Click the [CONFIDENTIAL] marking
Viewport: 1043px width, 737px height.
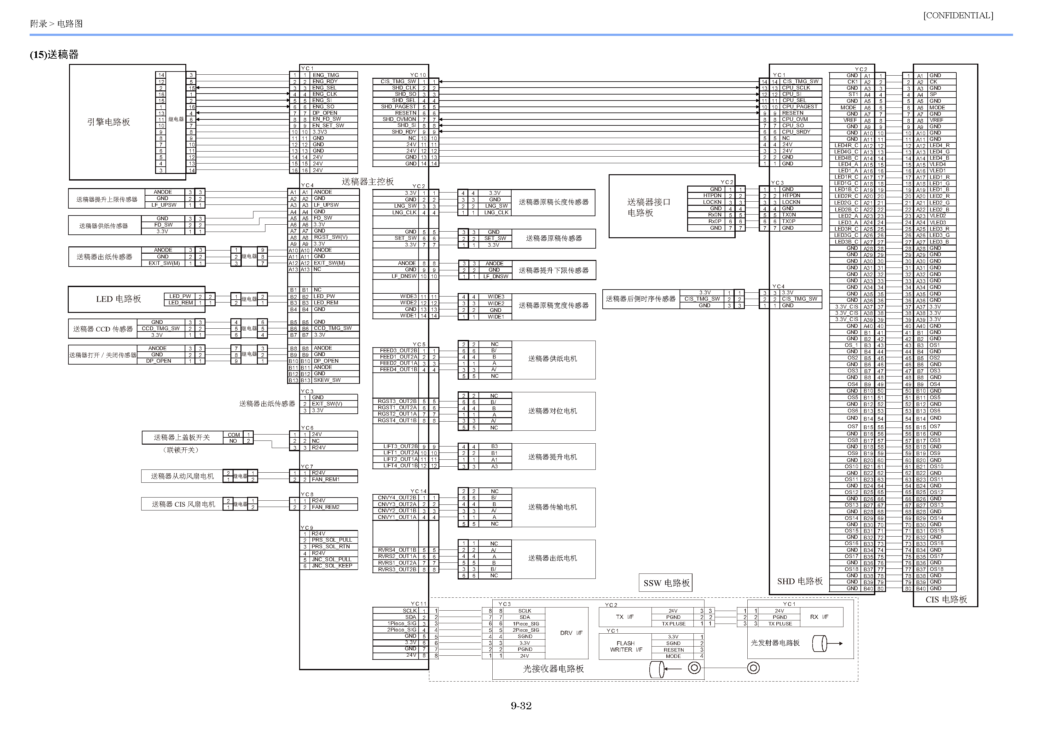coord(958,15)
